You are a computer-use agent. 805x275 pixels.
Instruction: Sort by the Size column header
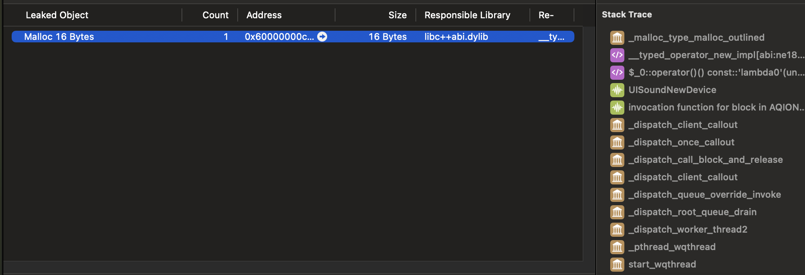coord(397,15)
